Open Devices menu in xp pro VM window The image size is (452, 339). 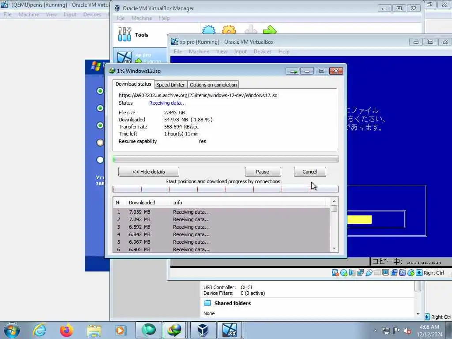tap(262, 52)
